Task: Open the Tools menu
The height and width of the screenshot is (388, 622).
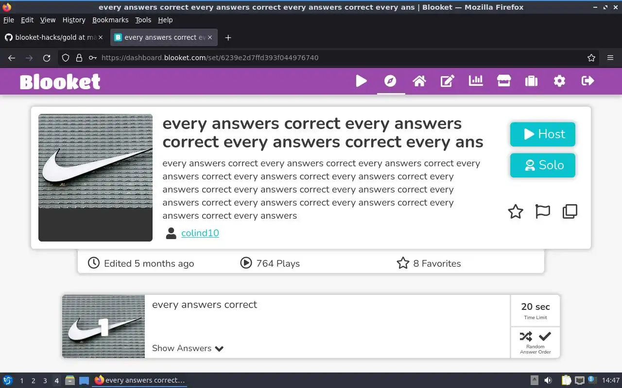Action: [143, 20]
